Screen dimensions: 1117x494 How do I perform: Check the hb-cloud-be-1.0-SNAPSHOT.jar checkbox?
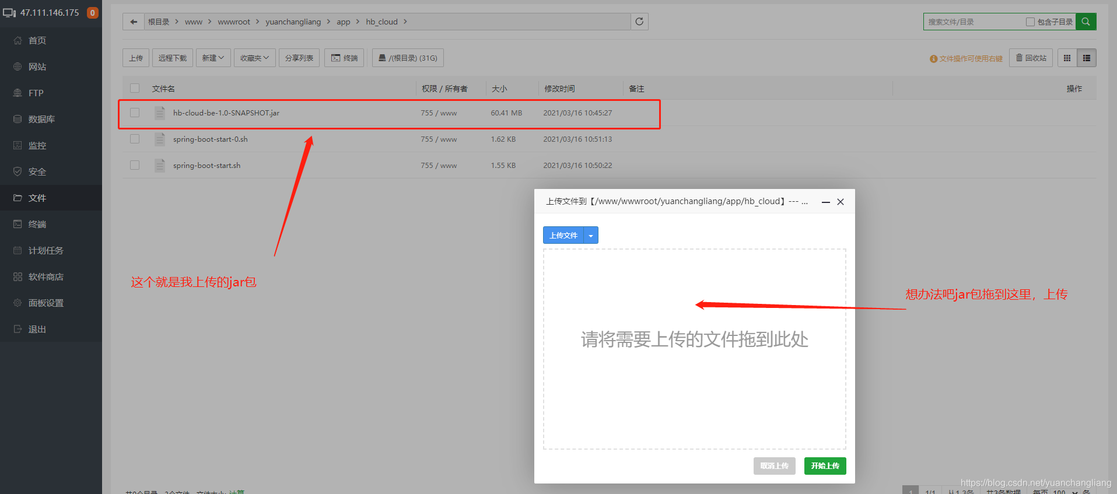pos(135,113)
